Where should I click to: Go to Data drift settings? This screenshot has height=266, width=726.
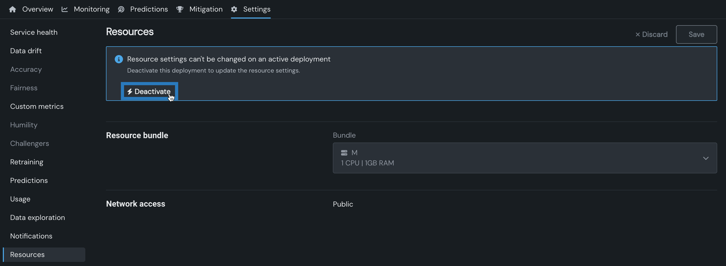(x=26, y=51)
